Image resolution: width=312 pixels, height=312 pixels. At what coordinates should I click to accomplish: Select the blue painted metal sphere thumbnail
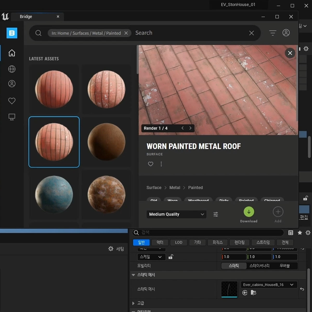54,194
